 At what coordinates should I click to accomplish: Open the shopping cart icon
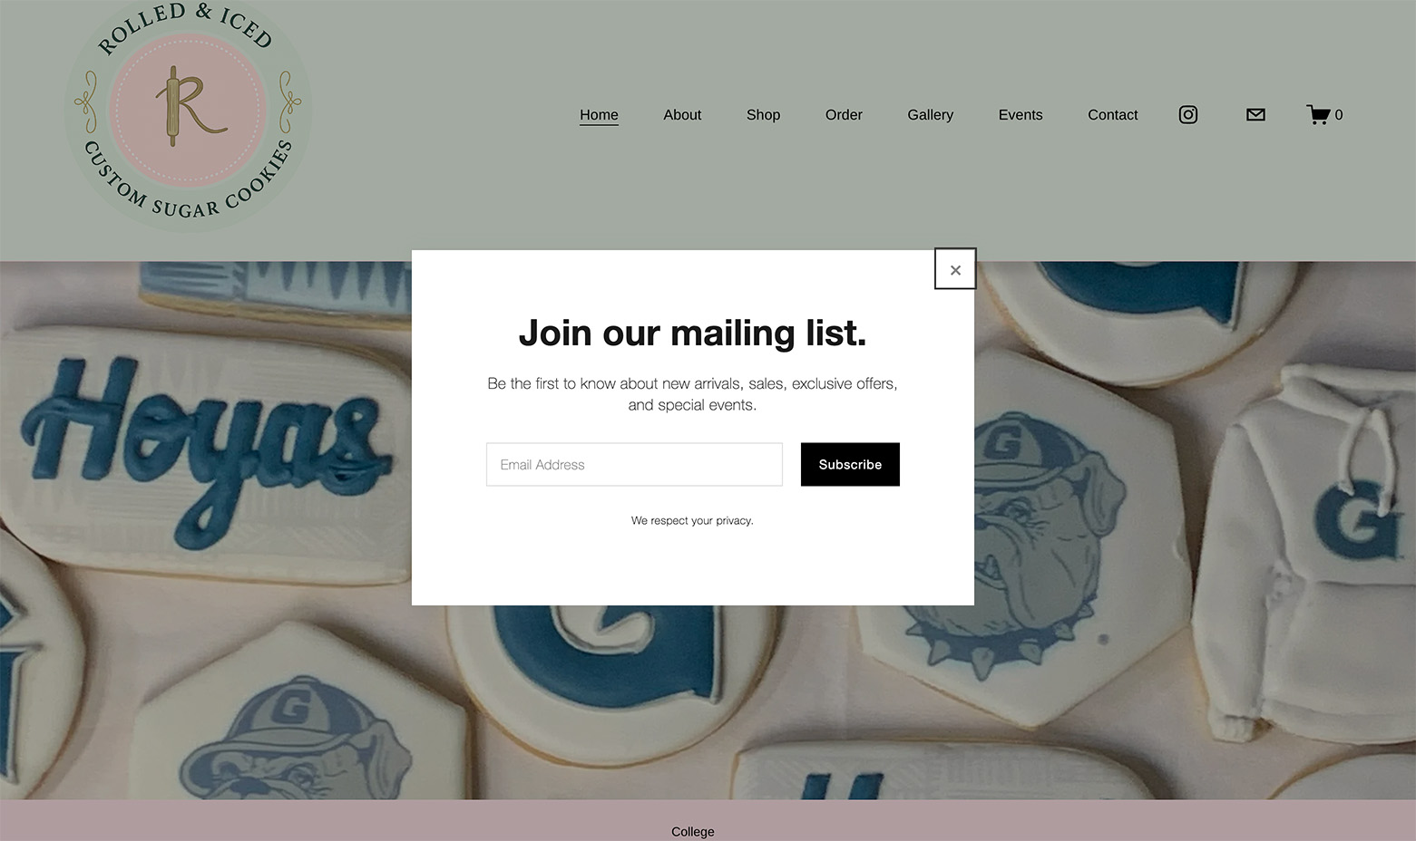pyautogui.click(x=1318, y=114)
